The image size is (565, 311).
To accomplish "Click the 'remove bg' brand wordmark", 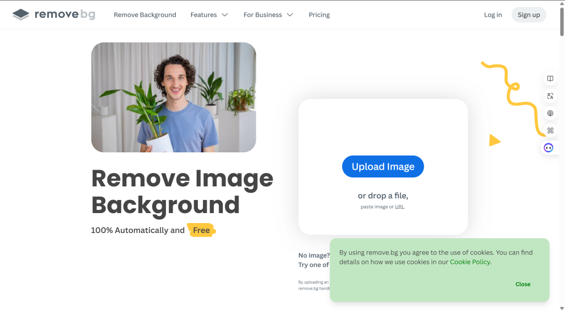I will (x=65, y=15).
